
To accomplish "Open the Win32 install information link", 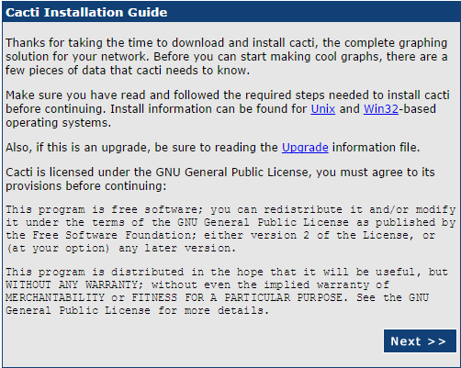I will (x=381, y=109).
